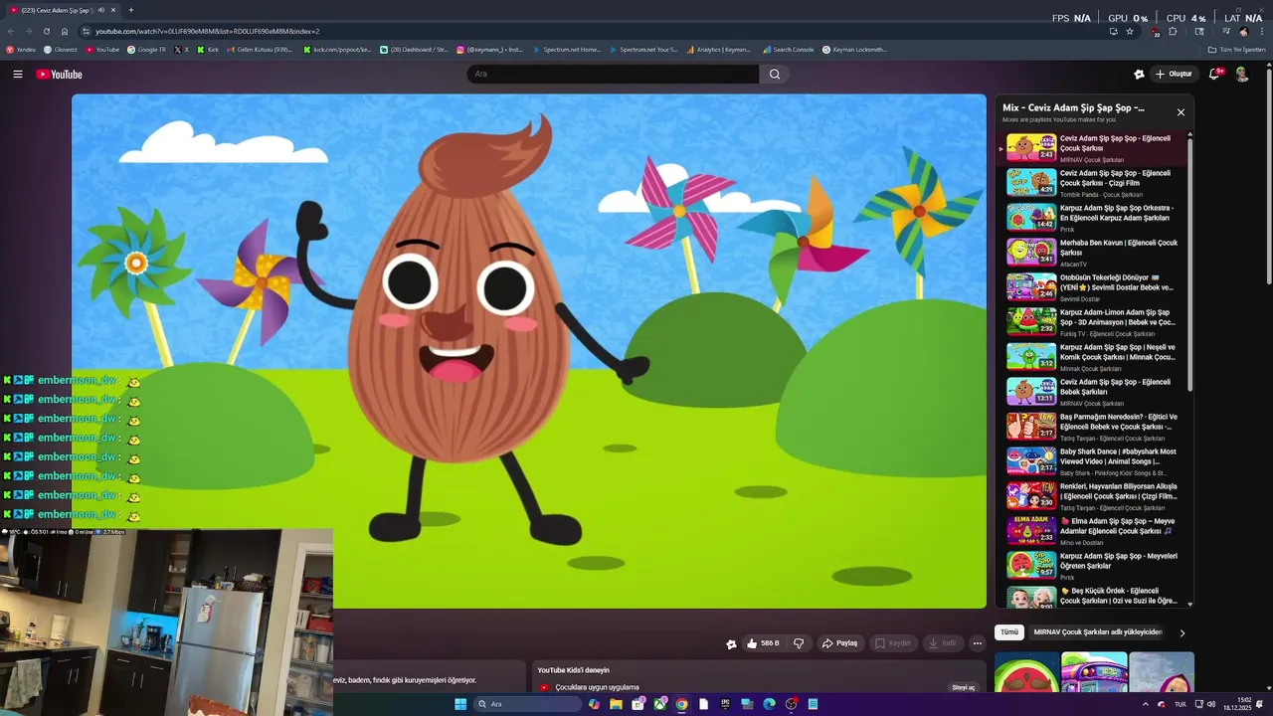Like the video with thumbs up
Image resolution: width=1273 pixels, height=716 pixels.
click(762, 643)
